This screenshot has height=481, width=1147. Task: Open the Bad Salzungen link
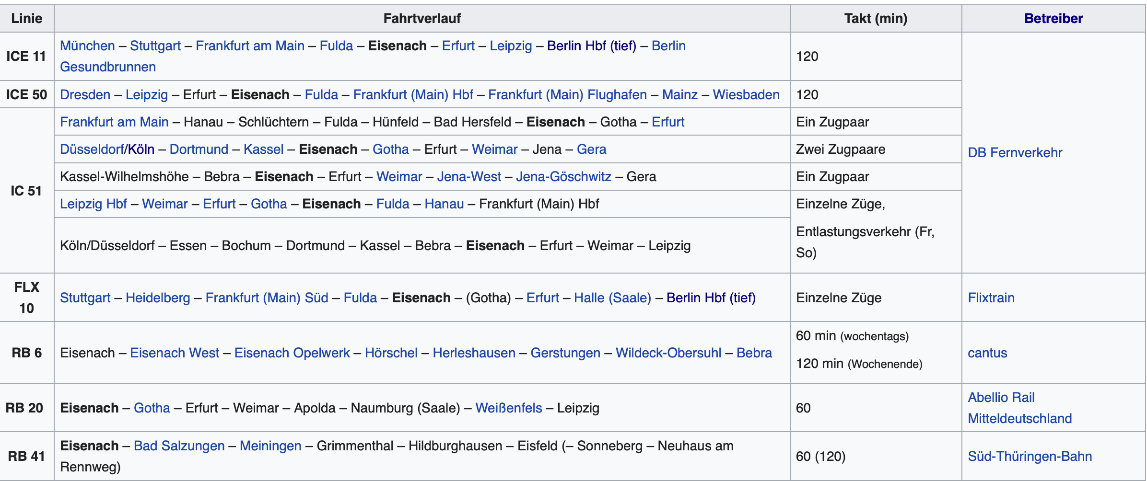(179, 446)
